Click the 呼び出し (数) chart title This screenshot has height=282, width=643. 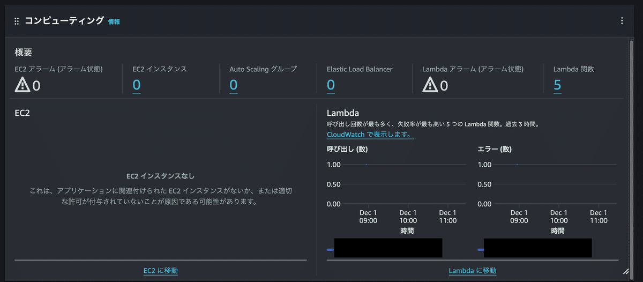(347, 149)
